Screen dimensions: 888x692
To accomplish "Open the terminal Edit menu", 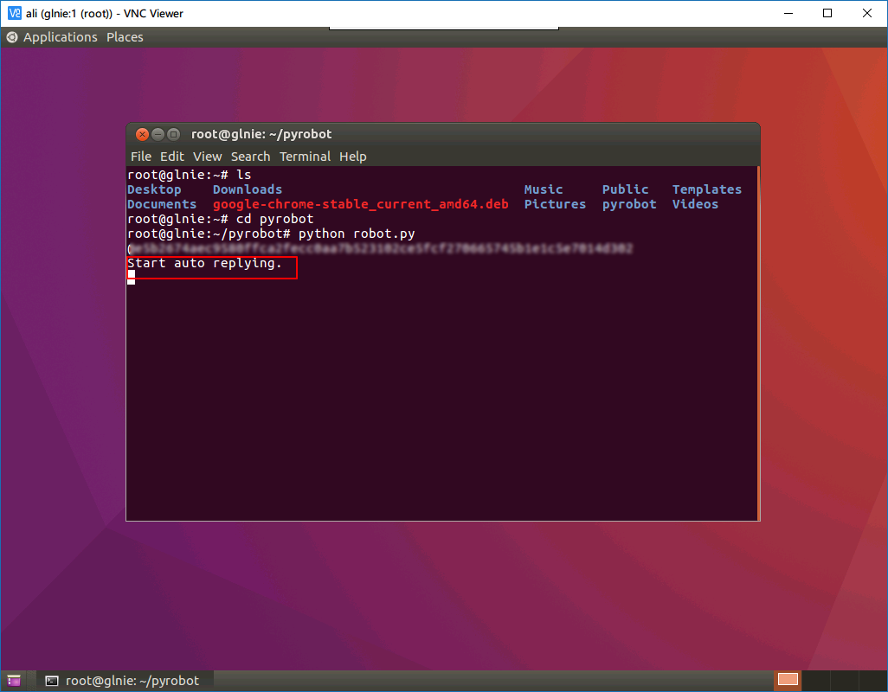I will click(x=172, y=157).
